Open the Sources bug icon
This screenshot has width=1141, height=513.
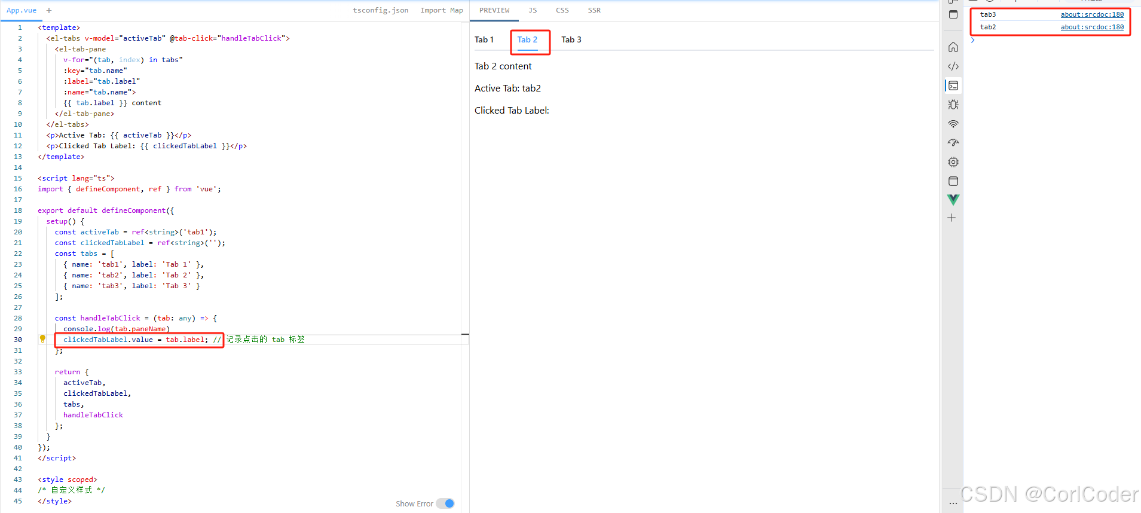[953, 105]
